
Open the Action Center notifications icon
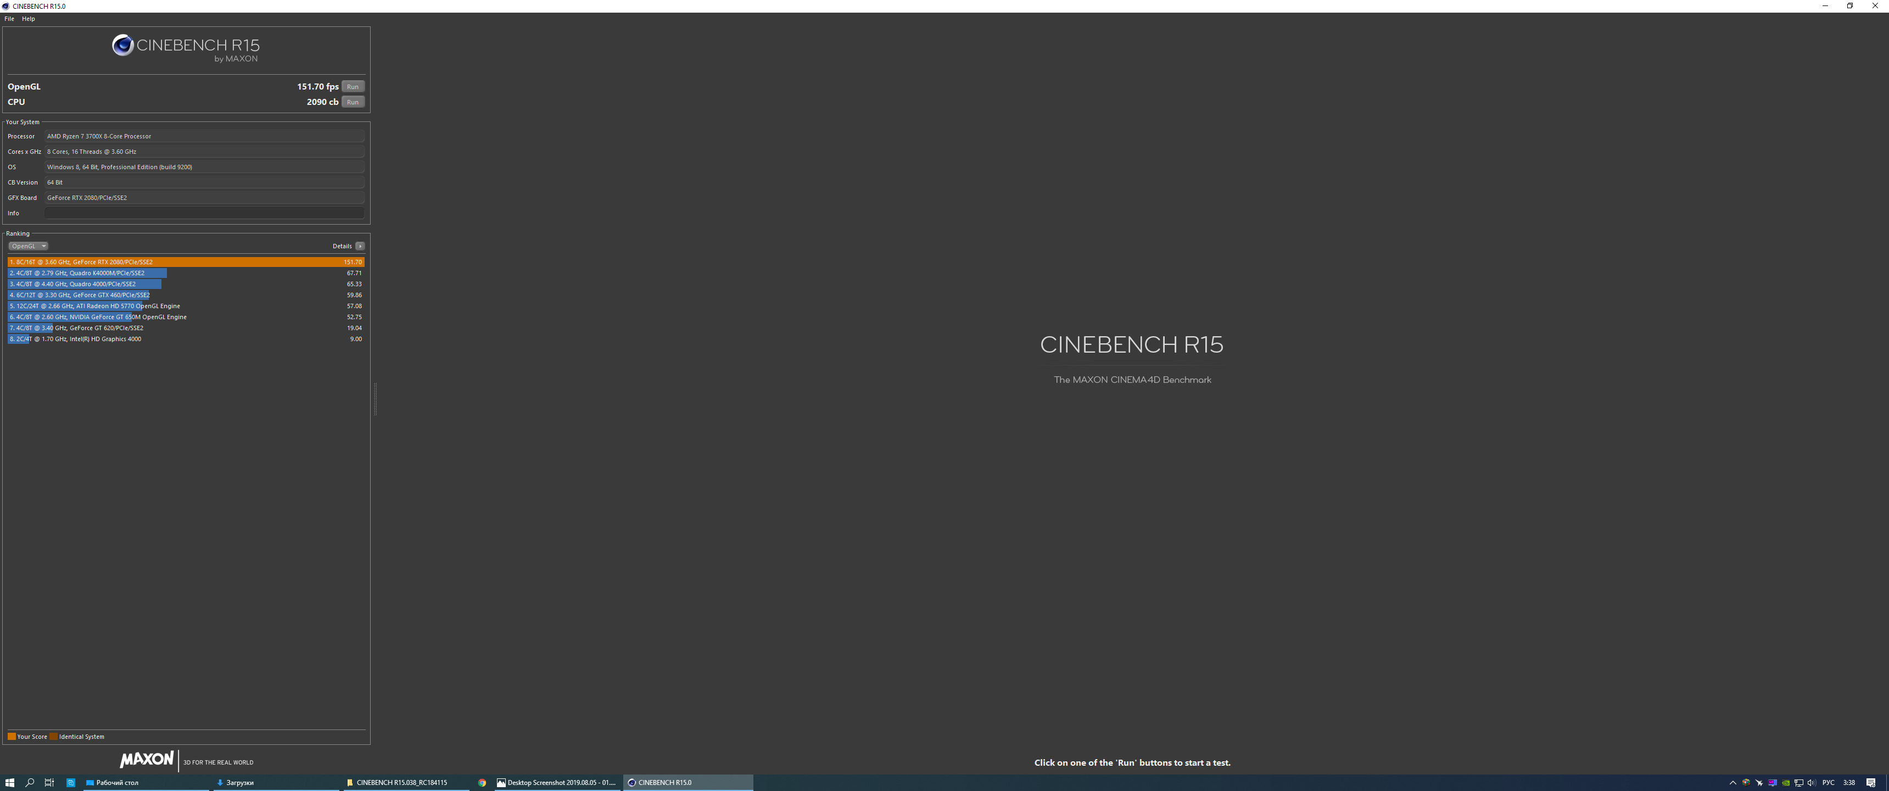click(1871, 782)
